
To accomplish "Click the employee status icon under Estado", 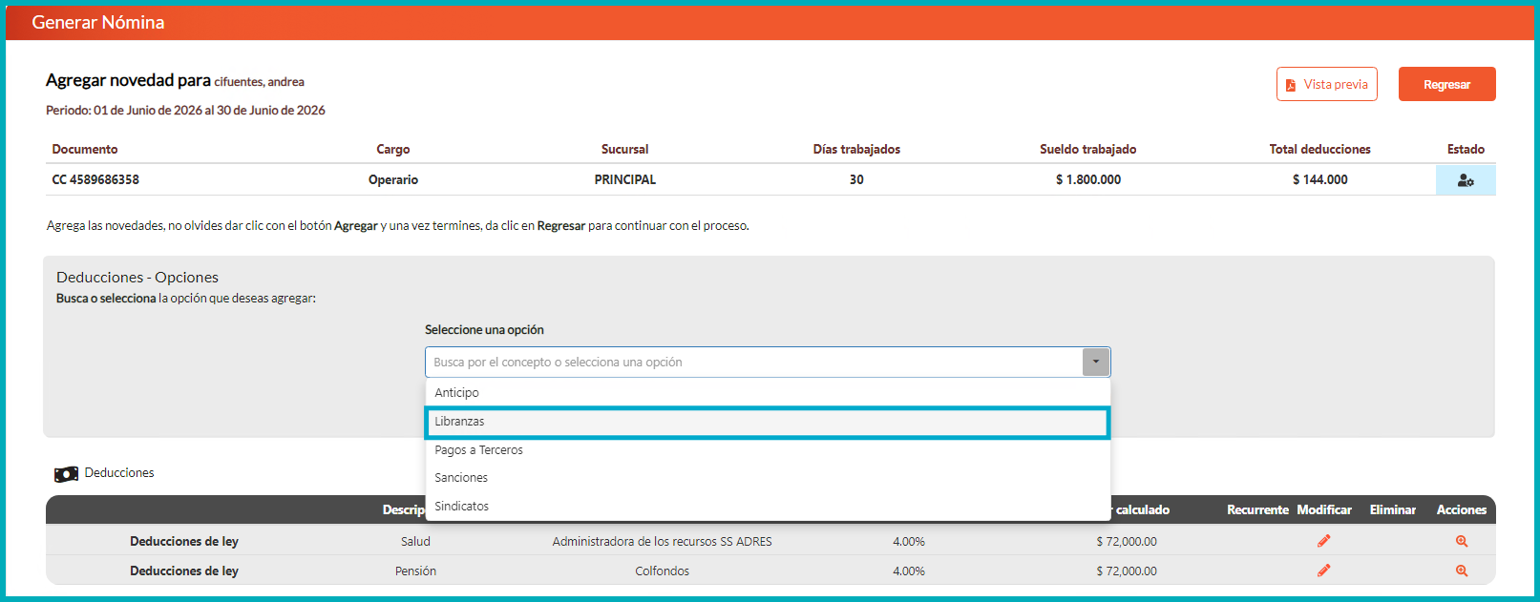I will point(1466,180).
